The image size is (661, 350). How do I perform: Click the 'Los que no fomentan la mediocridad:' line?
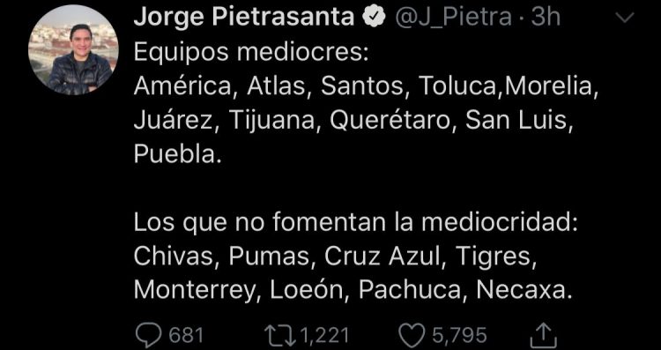click(x=355, y=223)
